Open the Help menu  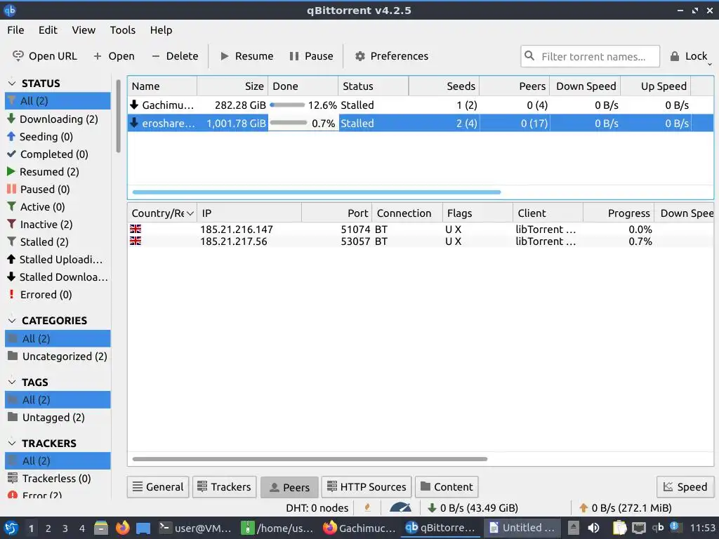[161, 30]
